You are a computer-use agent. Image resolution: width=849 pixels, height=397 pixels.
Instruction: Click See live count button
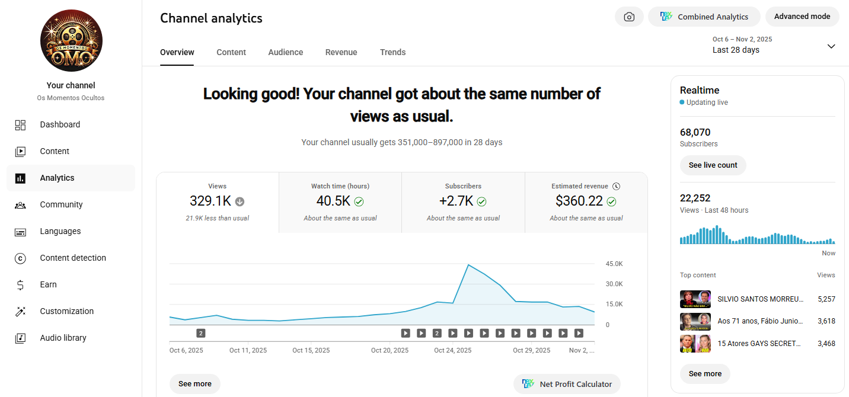[x=713, y=165]
